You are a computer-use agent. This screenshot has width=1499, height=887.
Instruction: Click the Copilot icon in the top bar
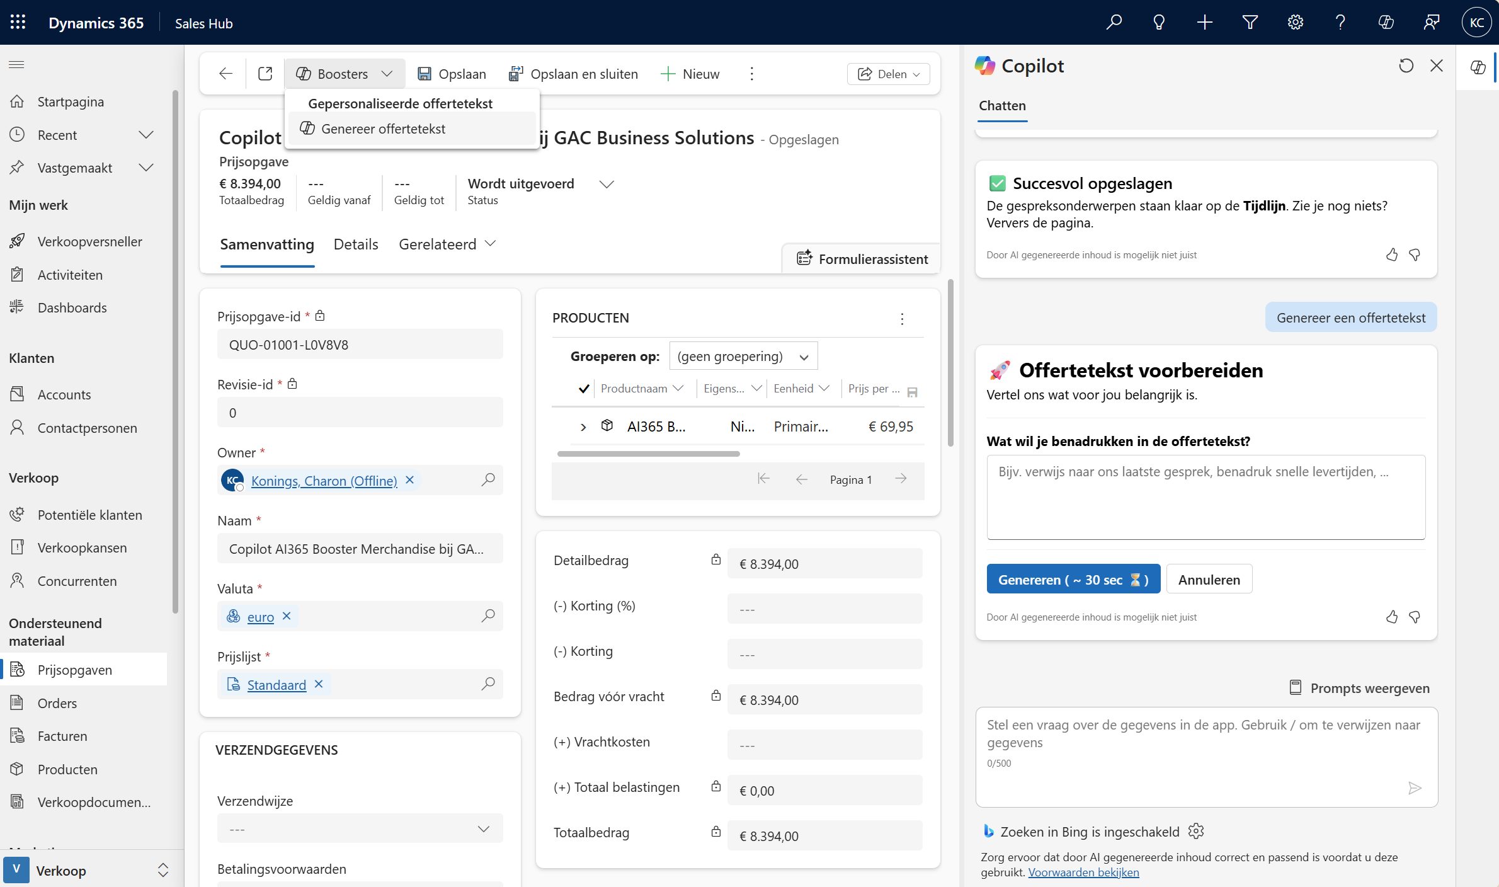(x=1386, y=23)
